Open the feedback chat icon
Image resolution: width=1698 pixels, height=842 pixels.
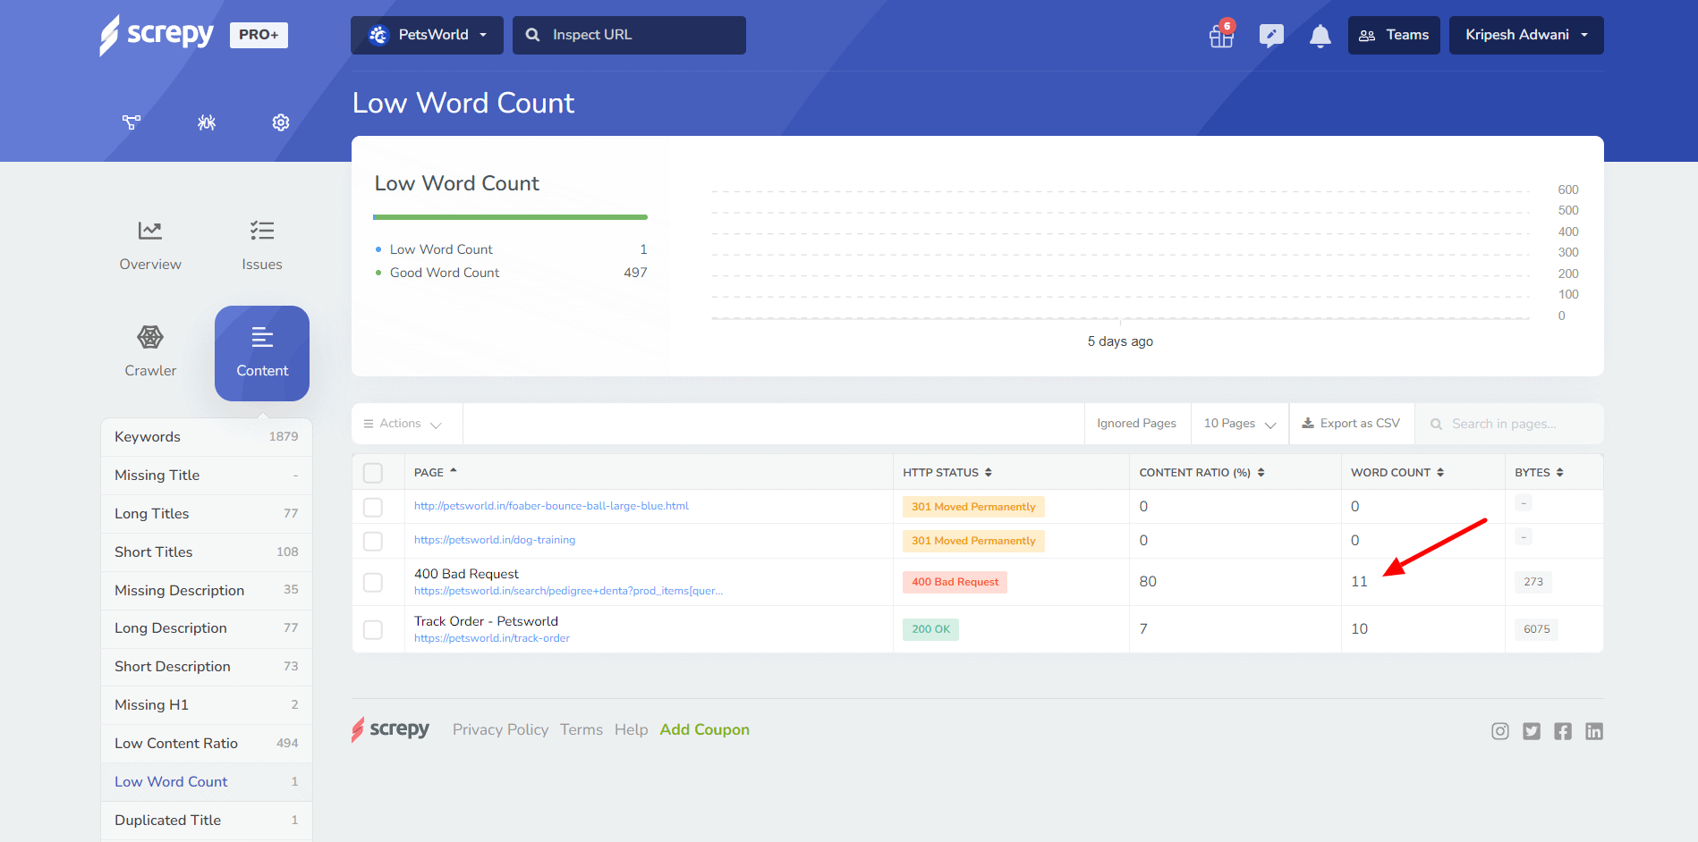(1270, 36)
